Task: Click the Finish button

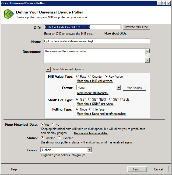Action: coord(137,169)
